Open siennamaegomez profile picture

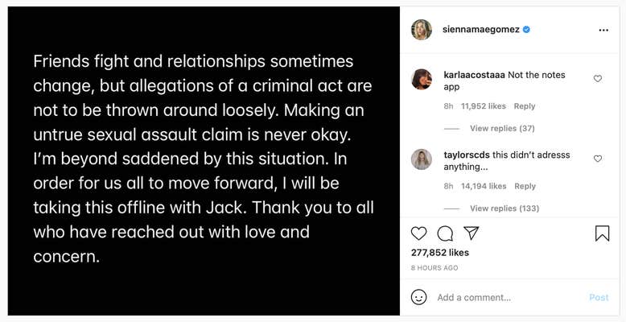[422, 30]
